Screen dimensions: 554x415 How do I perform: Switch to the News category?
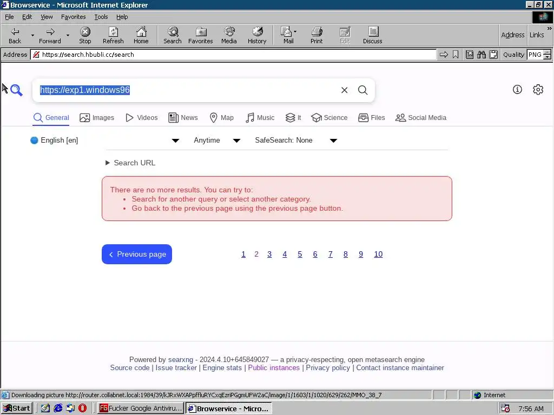(183, 118)
